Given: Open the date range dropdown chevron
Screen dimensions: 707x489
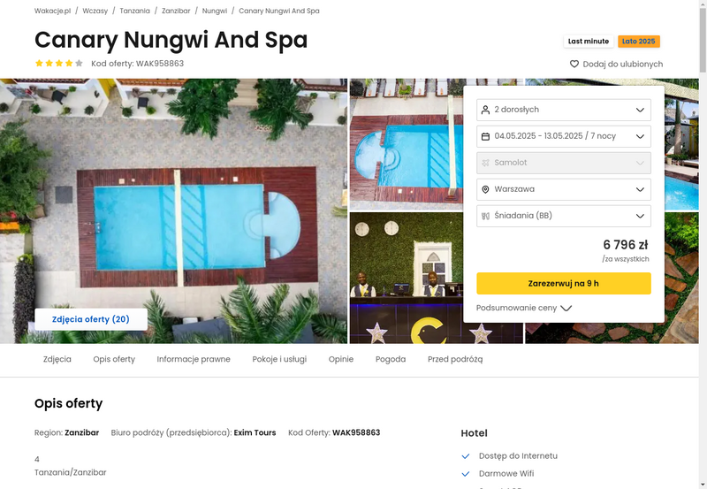Looking at the screenshot, I should coord(640,136).
